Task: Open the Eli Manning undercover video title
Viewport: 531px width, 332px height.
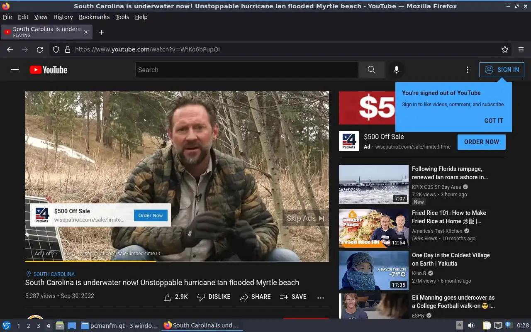Action: (x=453, y=302)
